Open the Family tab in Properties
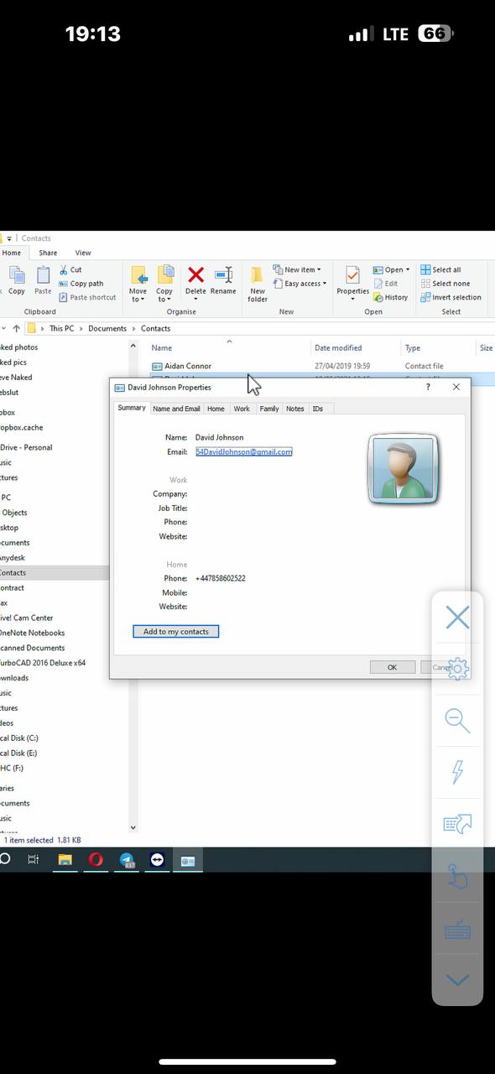Viewport: 495px width, 1074px height. pos(269,409)
